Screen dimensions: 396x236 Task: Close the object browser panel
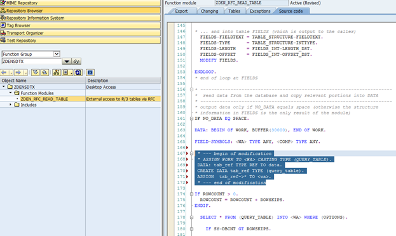[x=90, y=72]
